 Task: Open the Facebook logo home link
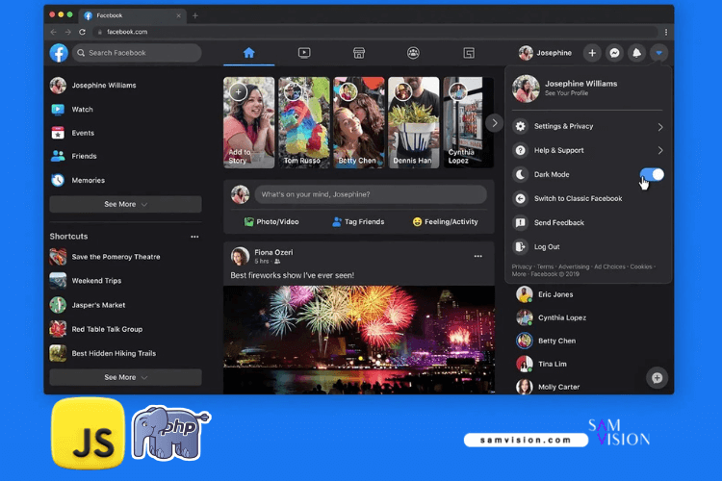coord(59,53)
